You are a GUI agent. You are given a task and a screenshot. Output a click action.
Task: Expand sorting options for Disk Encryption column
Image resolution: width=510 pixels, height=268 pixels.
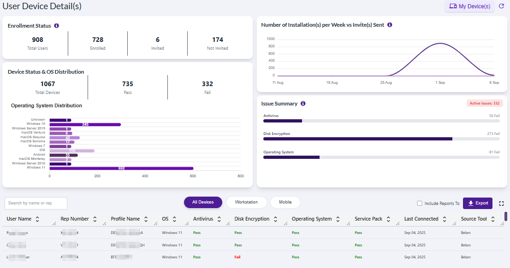pyautogui.click(x=275, y=219)
